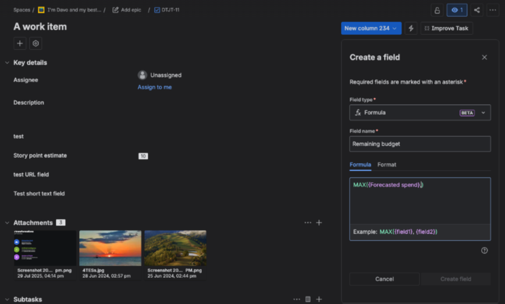Click the automation lightning bolt icon
Image resolution: width=505 pixels, height=304 pixels.
tap(411, 29)
